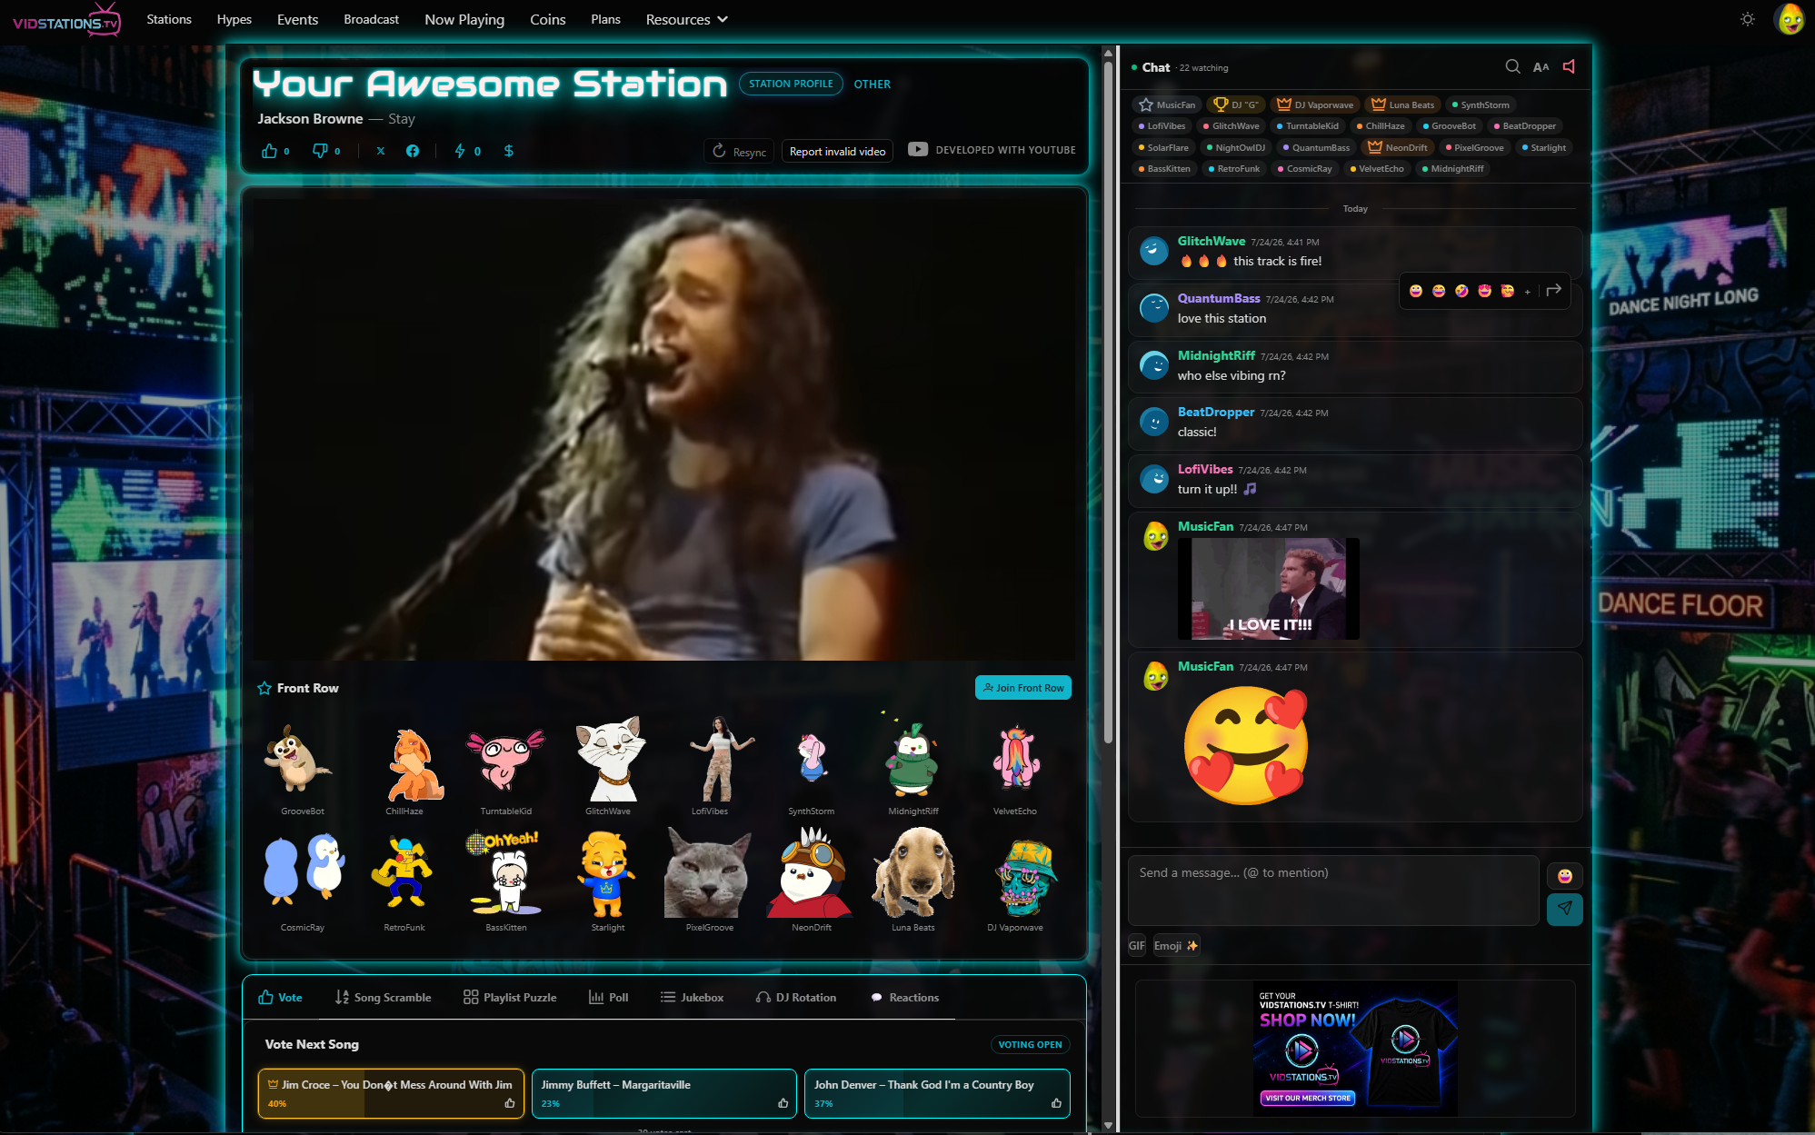Switch to the Jukebox tab

click(x=692, y=997)
